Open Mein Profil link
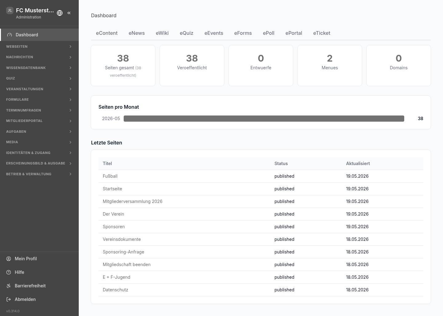The height and width of the screenshot is (316, 443). pyautogui.click(x=39, y=259)
